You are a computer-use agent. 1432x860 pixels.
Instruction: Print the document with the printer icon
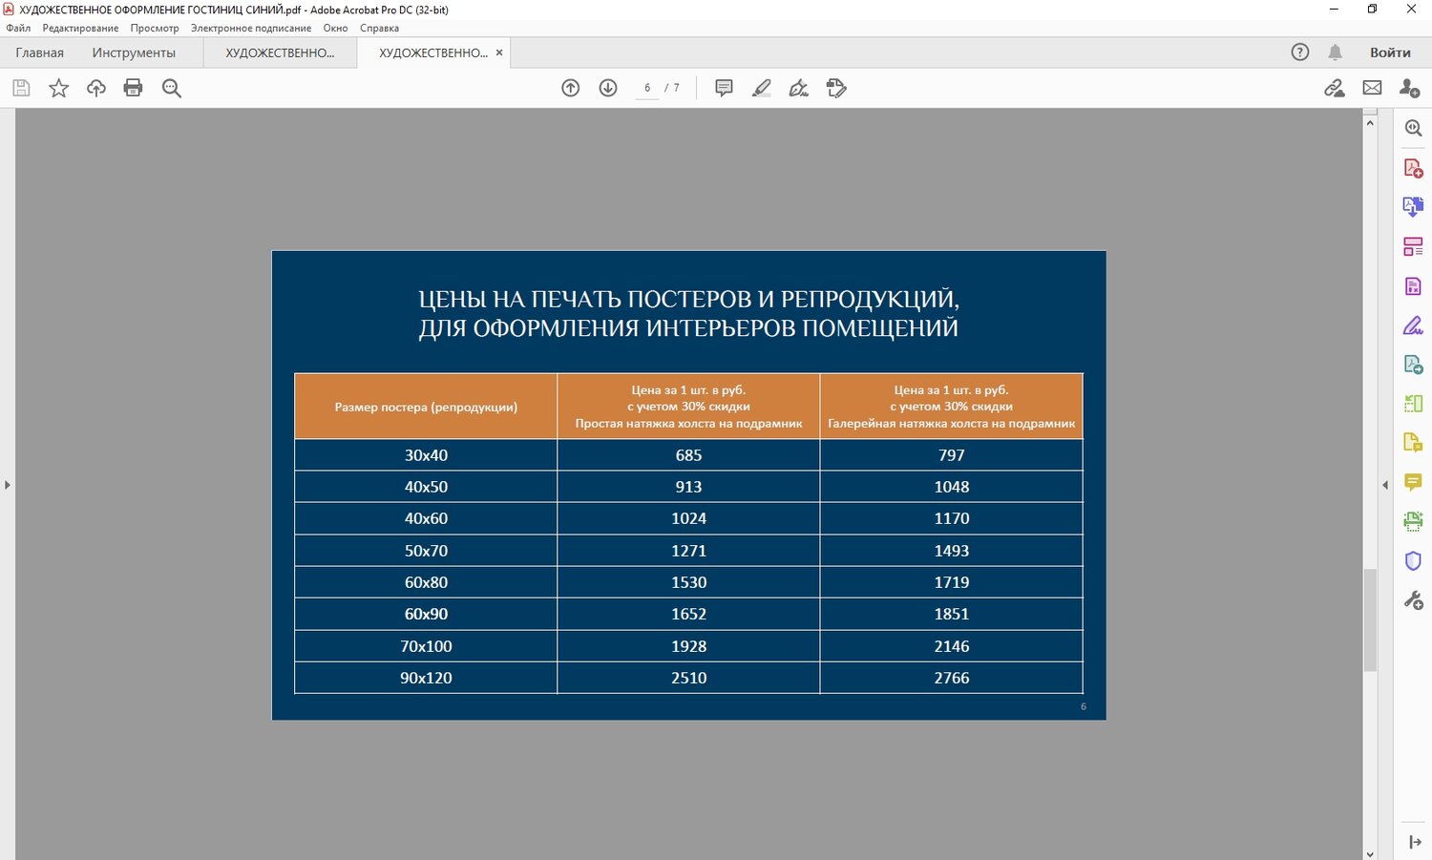134,88
